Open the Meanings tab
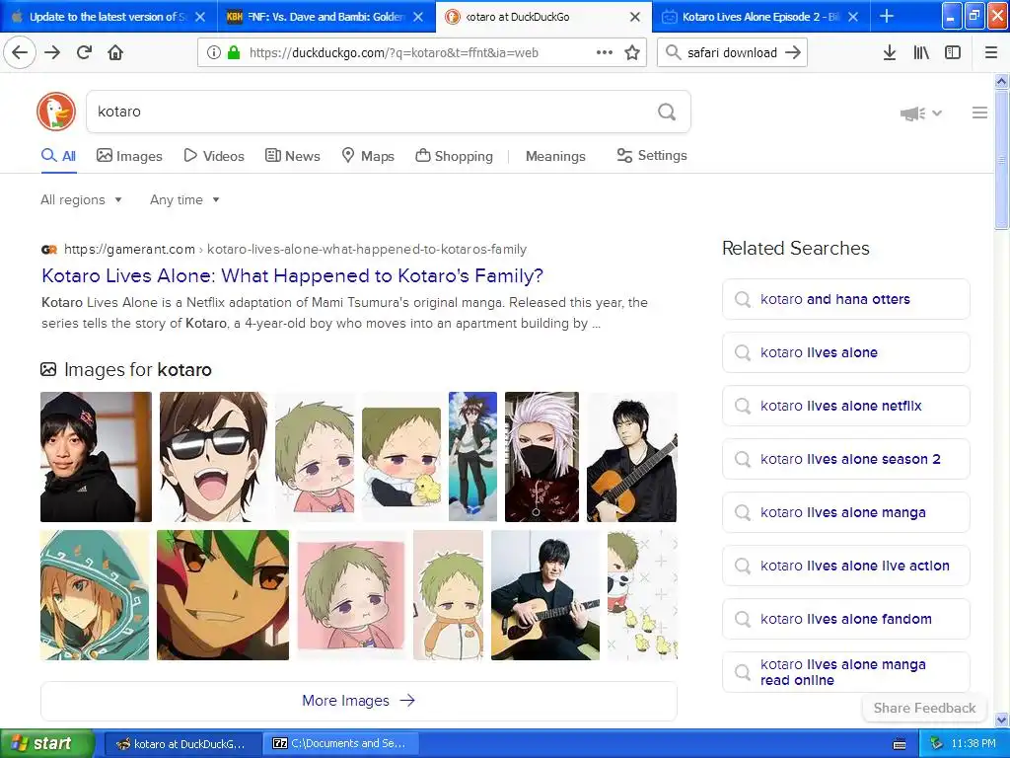The height and width of the screenshot is (758, 1010). (x=555, y=156)
